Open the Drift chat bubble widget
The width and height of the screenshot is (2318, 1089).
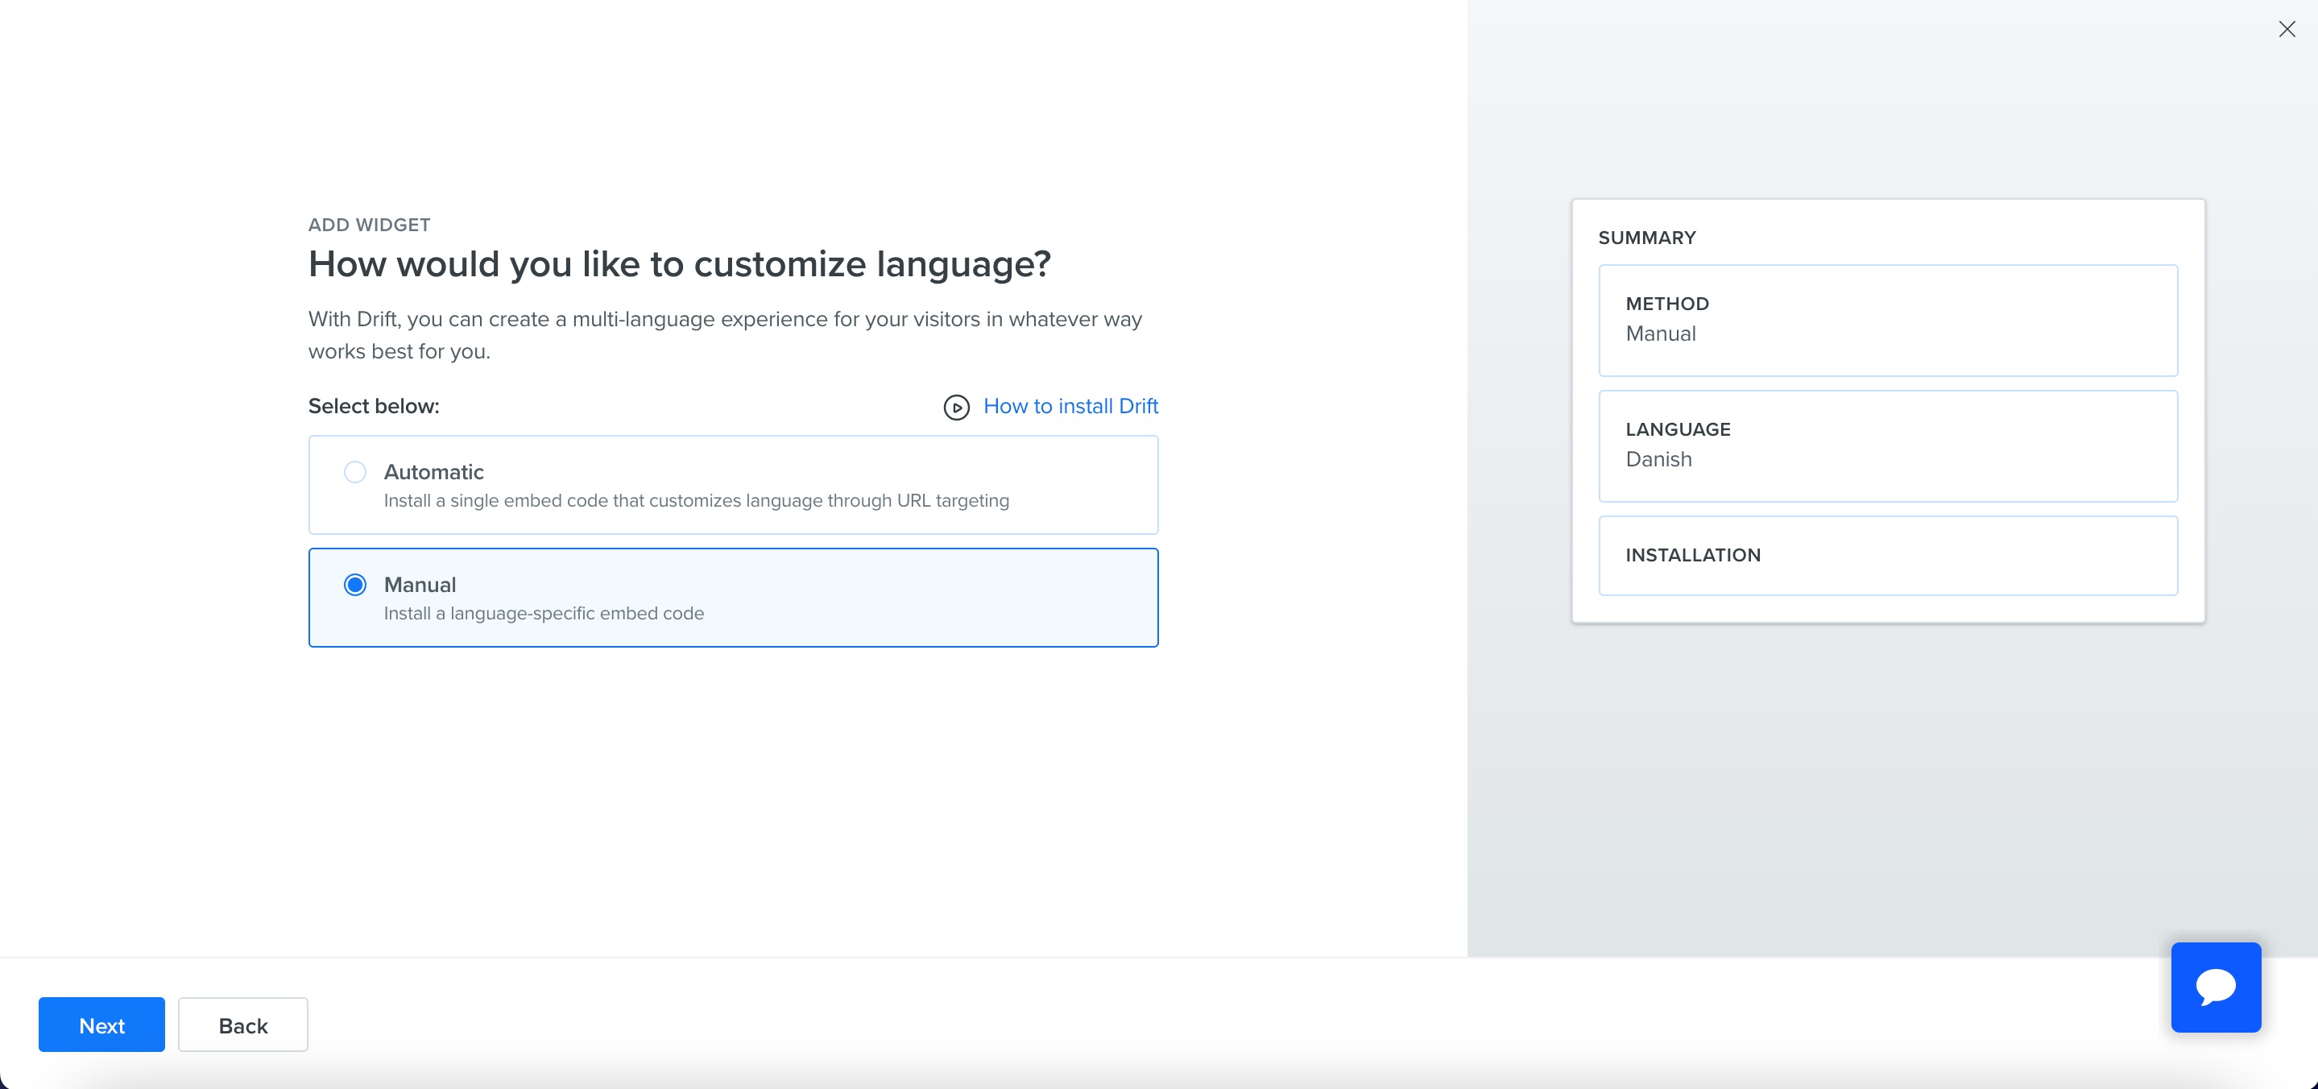[x=2216, y=987]
